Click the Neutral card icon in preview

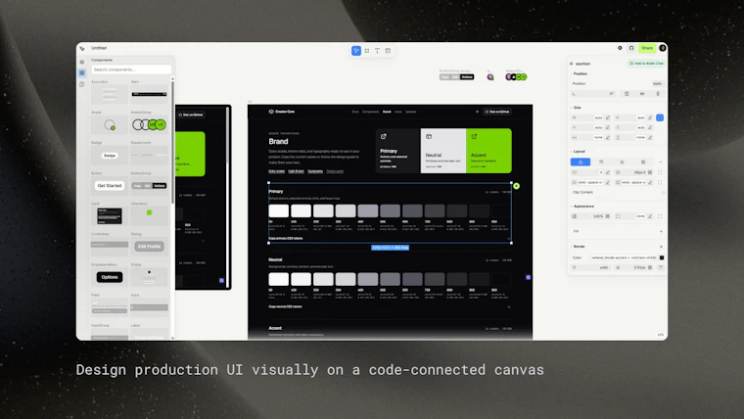(429, 137)
